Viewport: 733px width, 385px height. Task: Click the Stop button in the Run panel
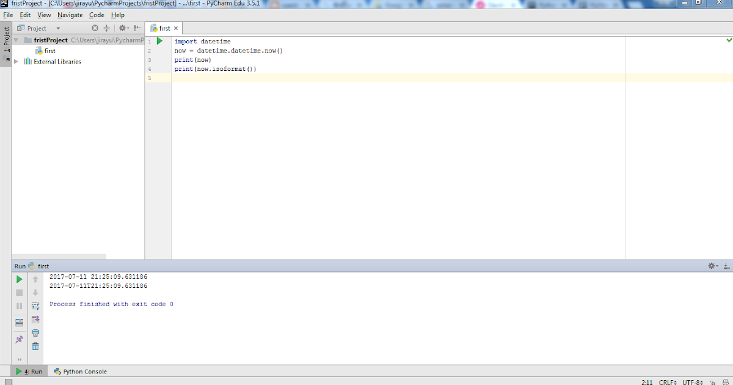coord(19,292)
